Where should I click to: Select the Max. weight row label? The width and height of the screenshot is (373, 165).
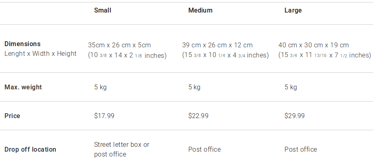click(23, 87)
